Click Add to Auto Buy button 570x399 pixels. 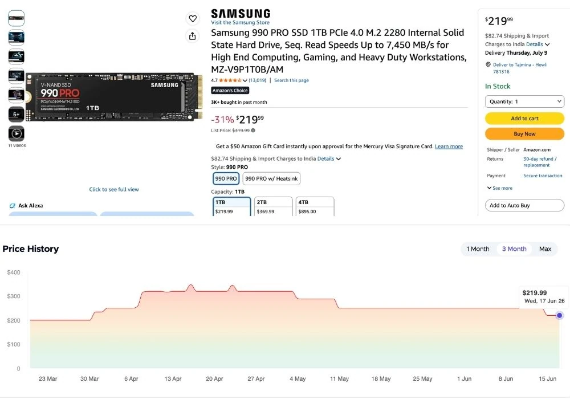click(524, 205)
